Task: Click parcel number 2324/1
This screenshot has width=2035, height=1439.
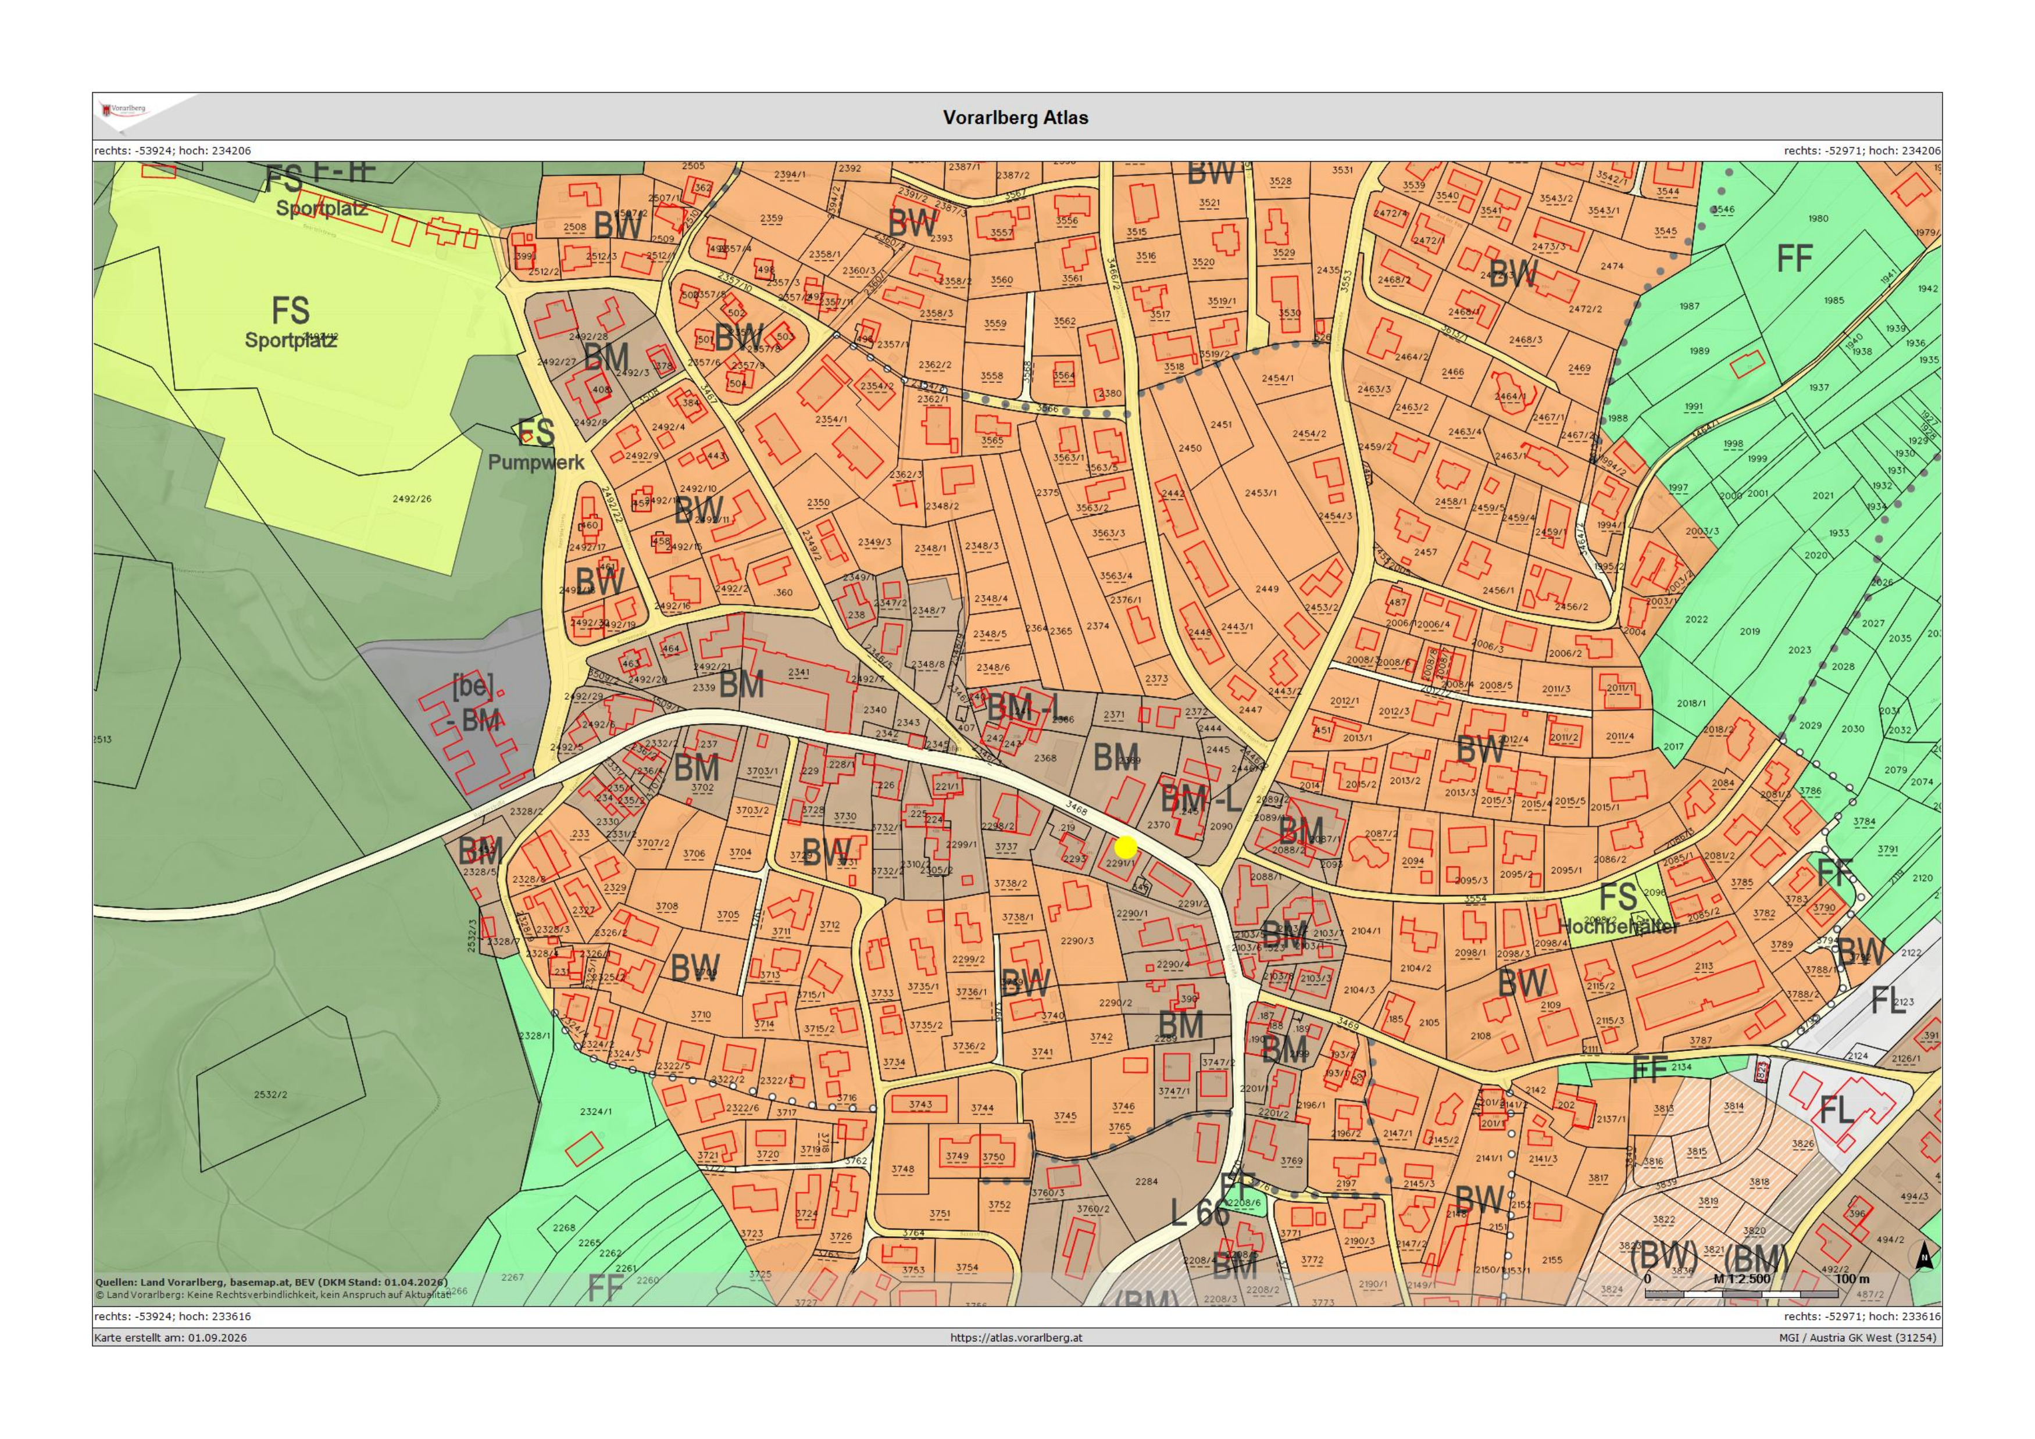Action: point(595,1111)
